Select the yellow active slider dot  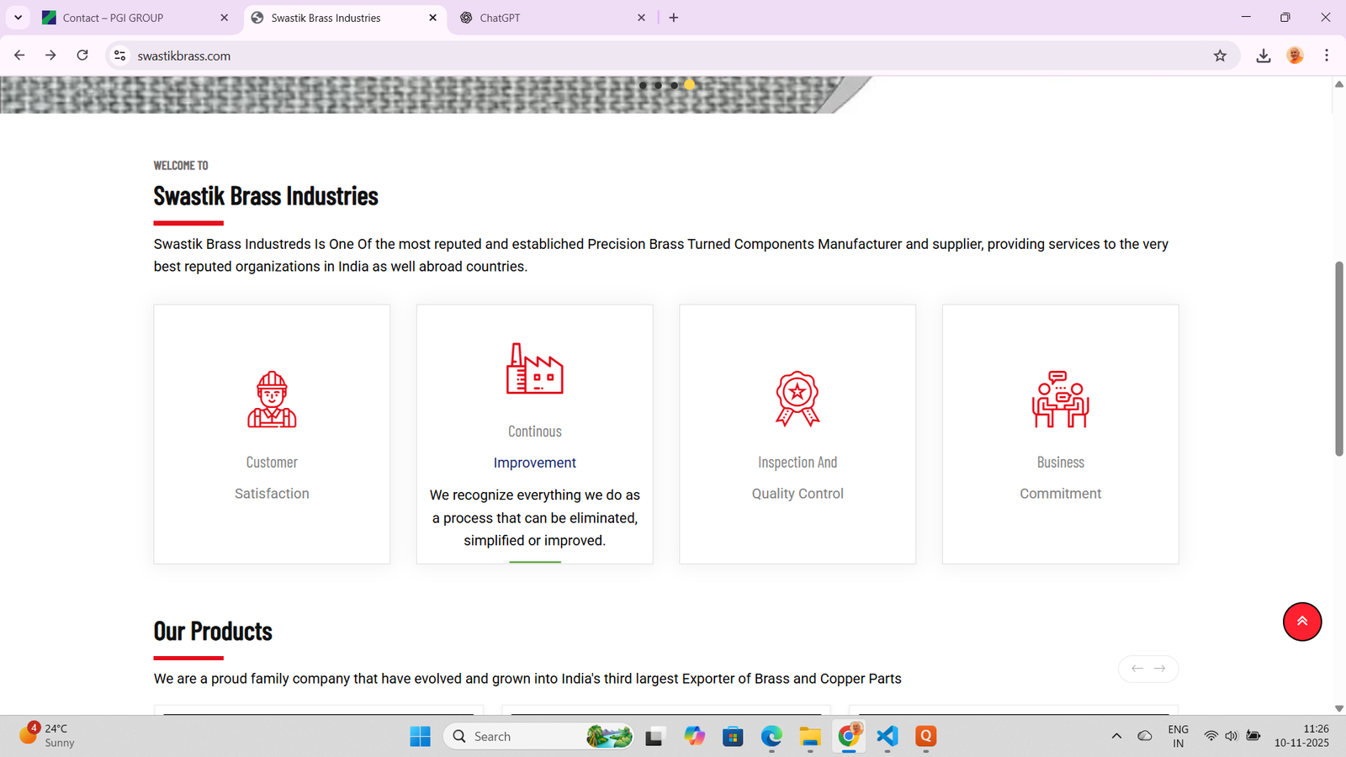click(690, 85)
